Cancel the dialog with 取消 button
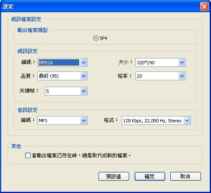This screenshot has height=193, width=211. pyautogui.click(x=185, y=176)
